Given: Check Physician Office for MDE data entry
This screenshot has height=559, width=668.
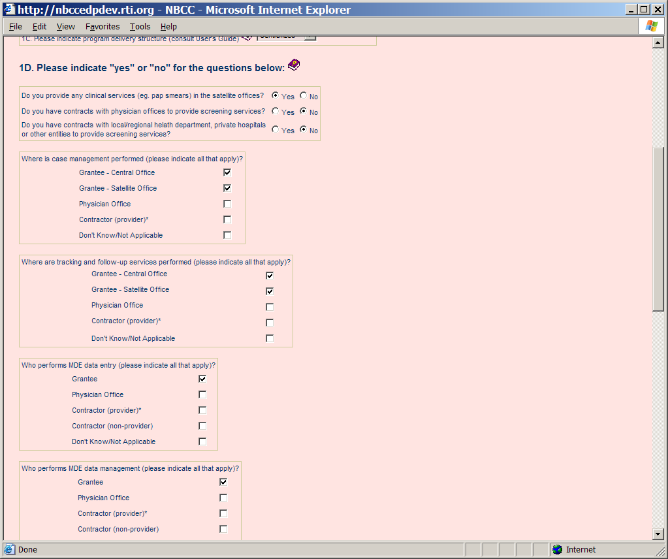Looking at the screenshot, I should tap(202, 395).
